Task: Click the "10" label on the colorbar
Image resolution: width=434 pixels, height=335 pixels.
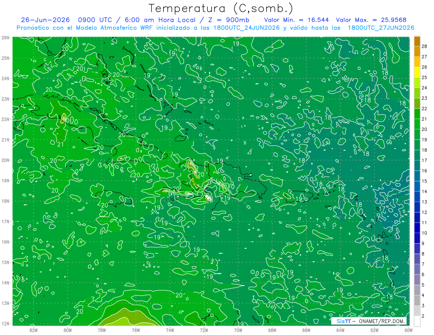Action: pos(425,233)
